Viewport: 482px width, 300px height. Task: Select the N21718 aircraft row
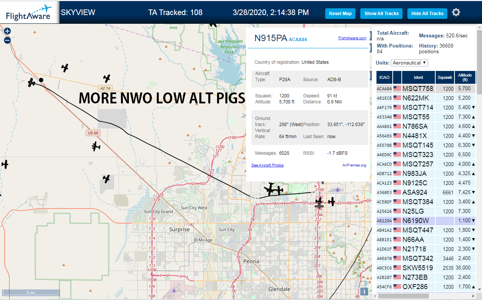point(426,249)
